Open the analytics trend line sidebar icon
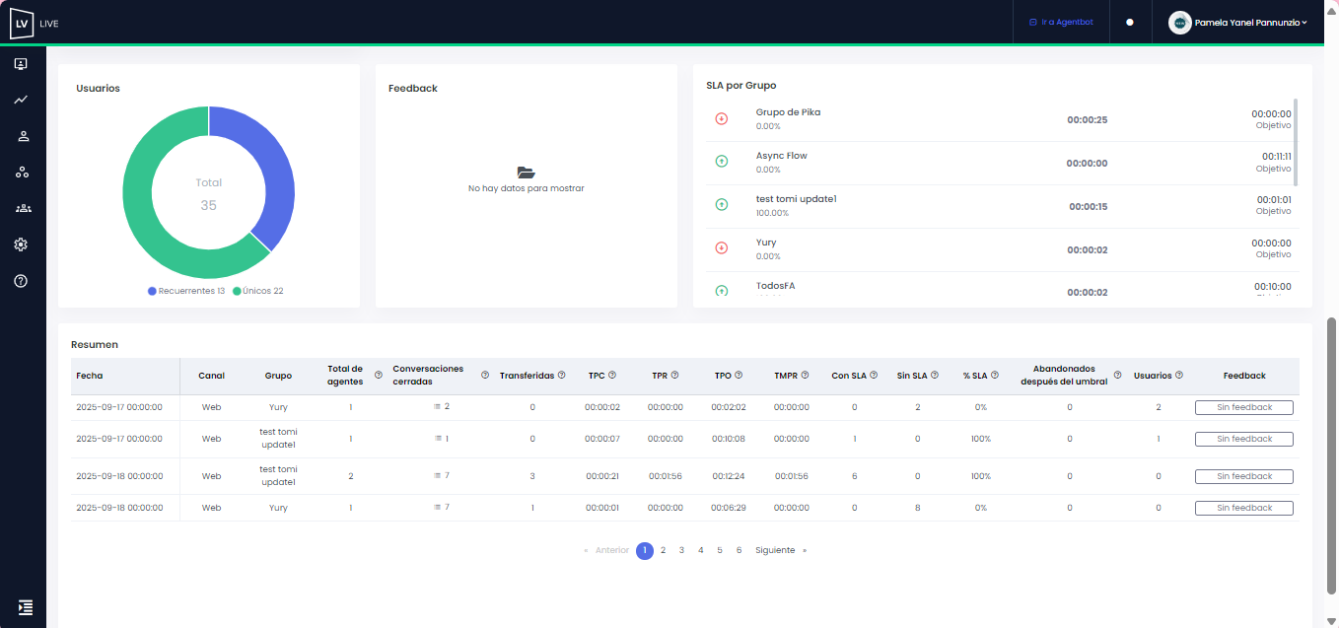Screen dimensions: 1339x628 pos(21,100)
